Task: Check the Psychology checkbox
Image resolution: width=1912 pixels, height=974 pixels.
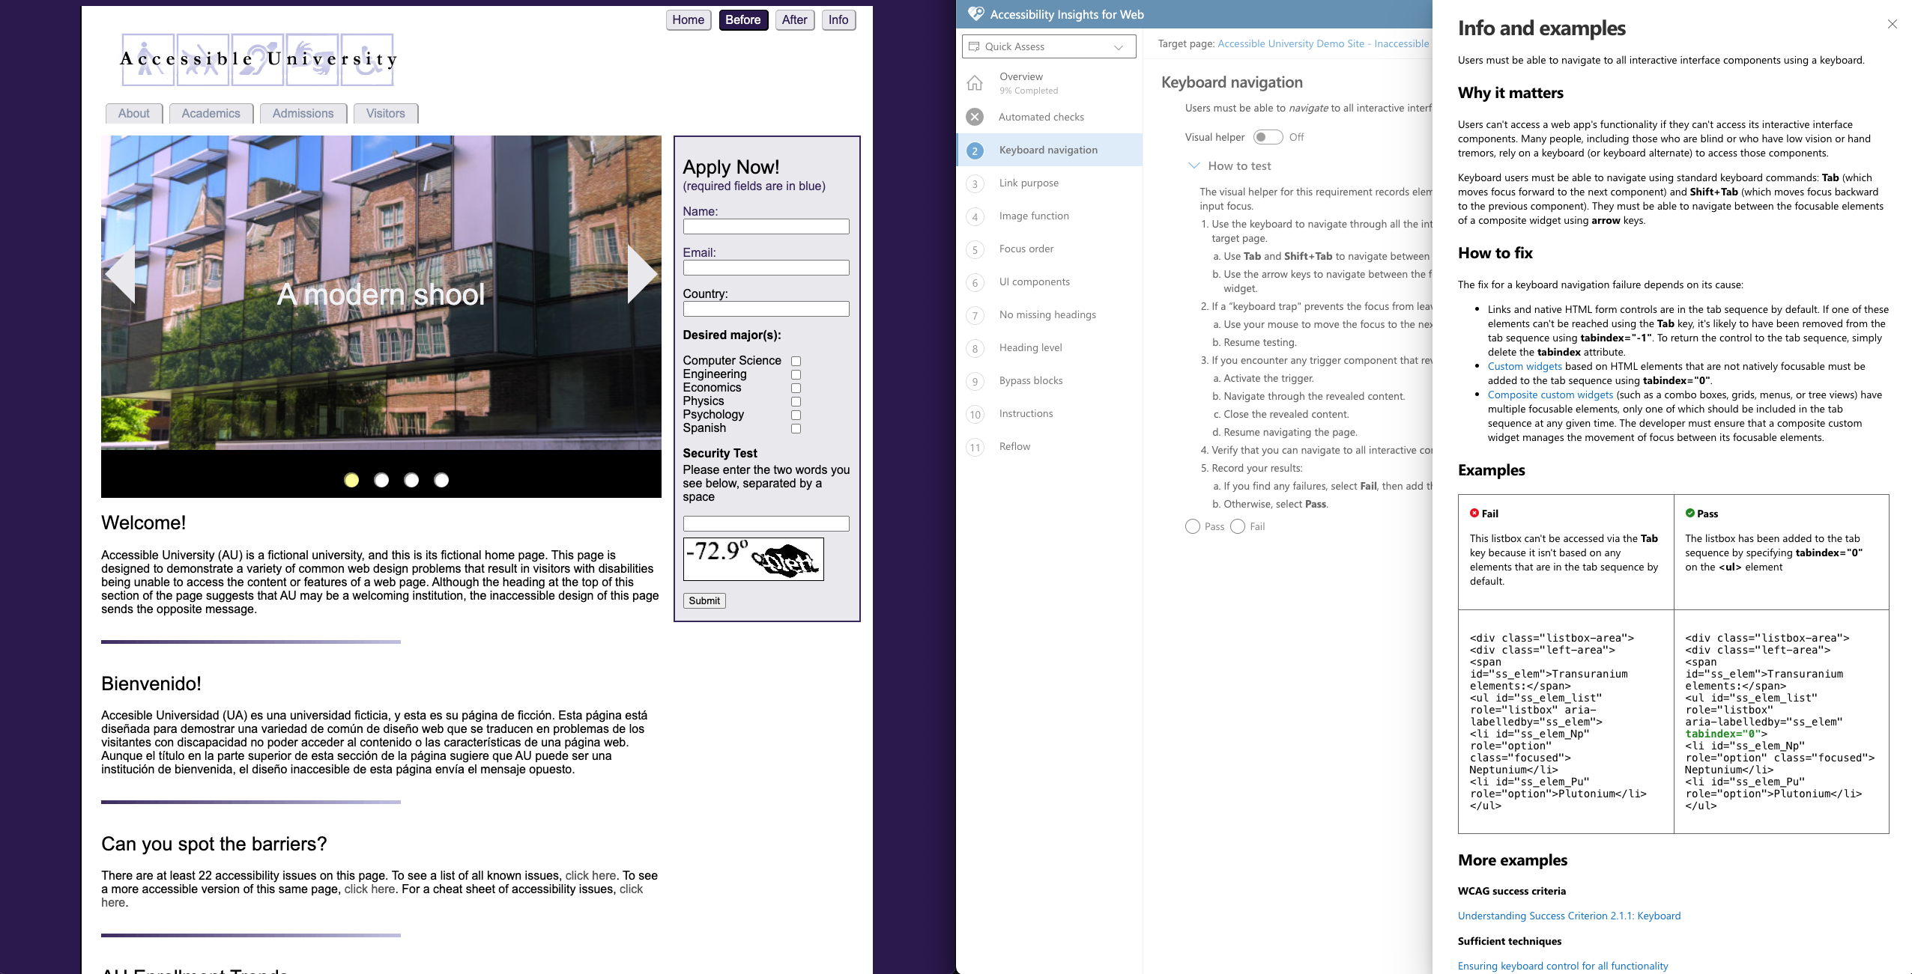Action: (796, 416)
